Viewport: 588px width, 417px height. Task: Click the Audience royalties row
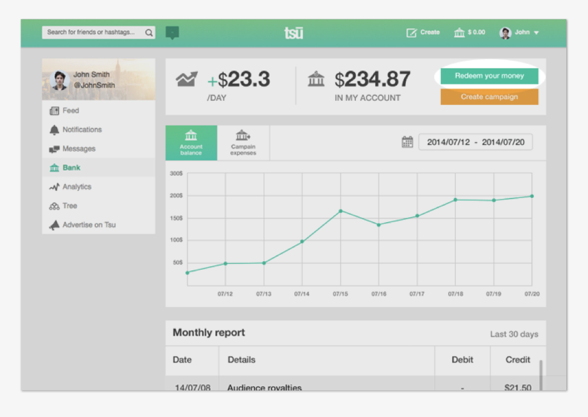(356, 384)
